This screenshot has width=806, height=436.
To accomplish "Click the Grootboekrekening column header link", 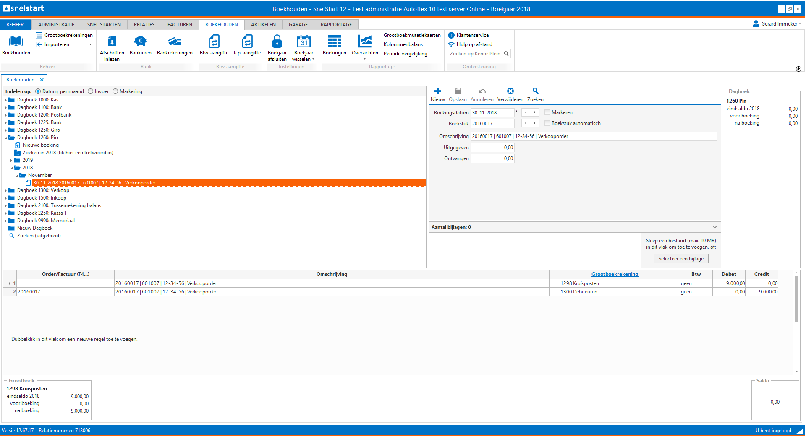I will click(615, 274).
